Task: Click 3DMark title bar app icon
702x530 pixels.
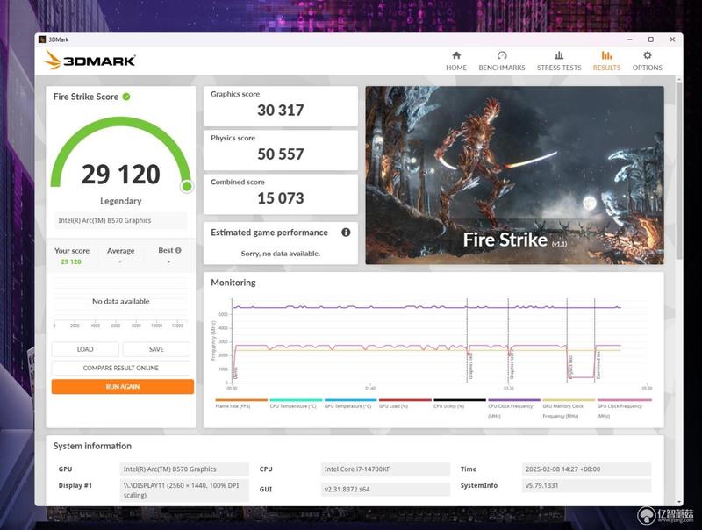Action: point(42,39)
